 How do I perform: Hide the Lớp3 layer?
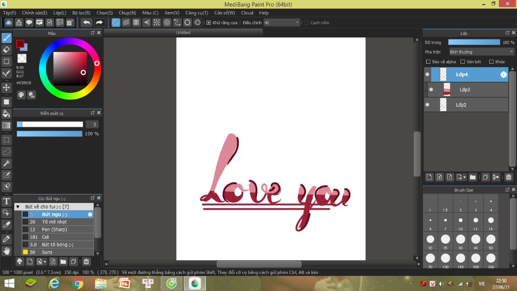pyautogui.click(x=431, y=90)
